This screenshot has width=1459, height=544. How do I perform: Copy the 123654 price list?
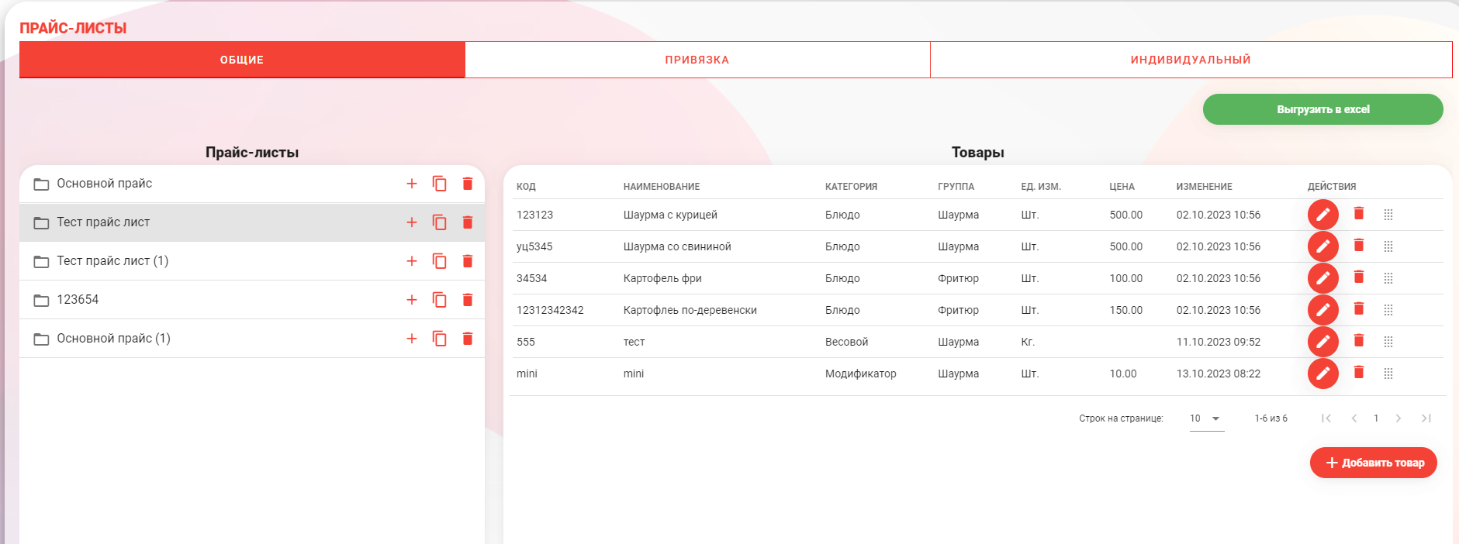[439, 300]
